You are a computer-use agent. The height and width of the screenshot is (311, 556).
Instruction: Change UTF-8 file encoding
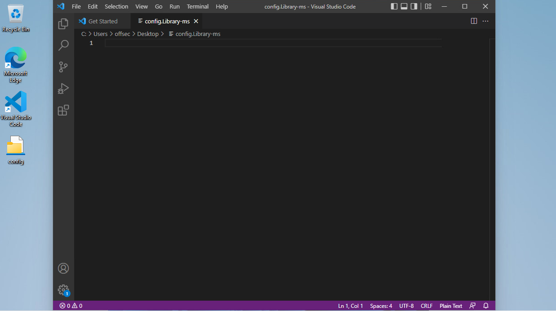tap(406, 306)
